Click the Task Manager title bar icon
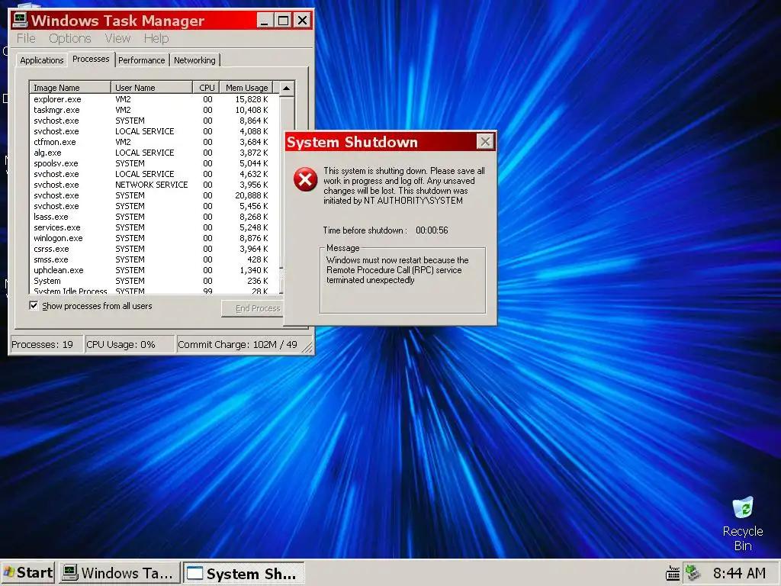This screenshot has height=586, width=781. 20,20
